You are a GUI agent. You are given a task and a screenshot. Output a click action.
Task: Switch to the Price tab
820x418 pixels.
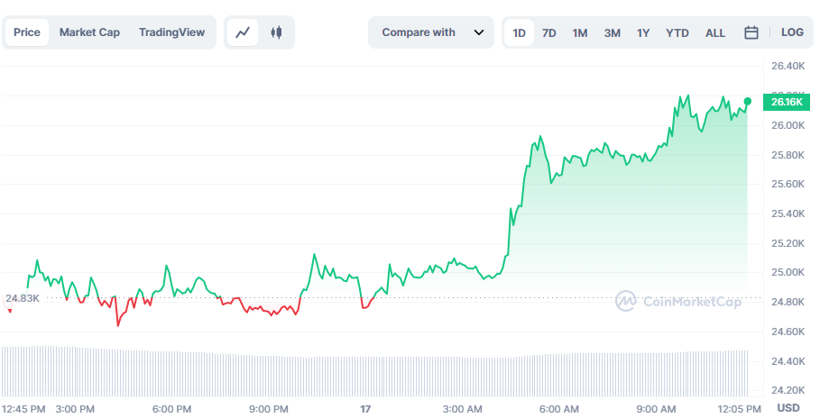point(27,32)
